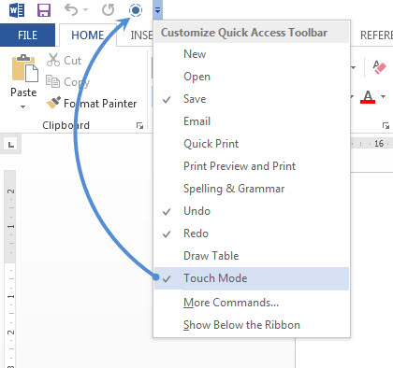The image size is (393, 368).
Task: Uncheck Save in the customize menu
Action: pyautogui.click(x=252, y=99)
